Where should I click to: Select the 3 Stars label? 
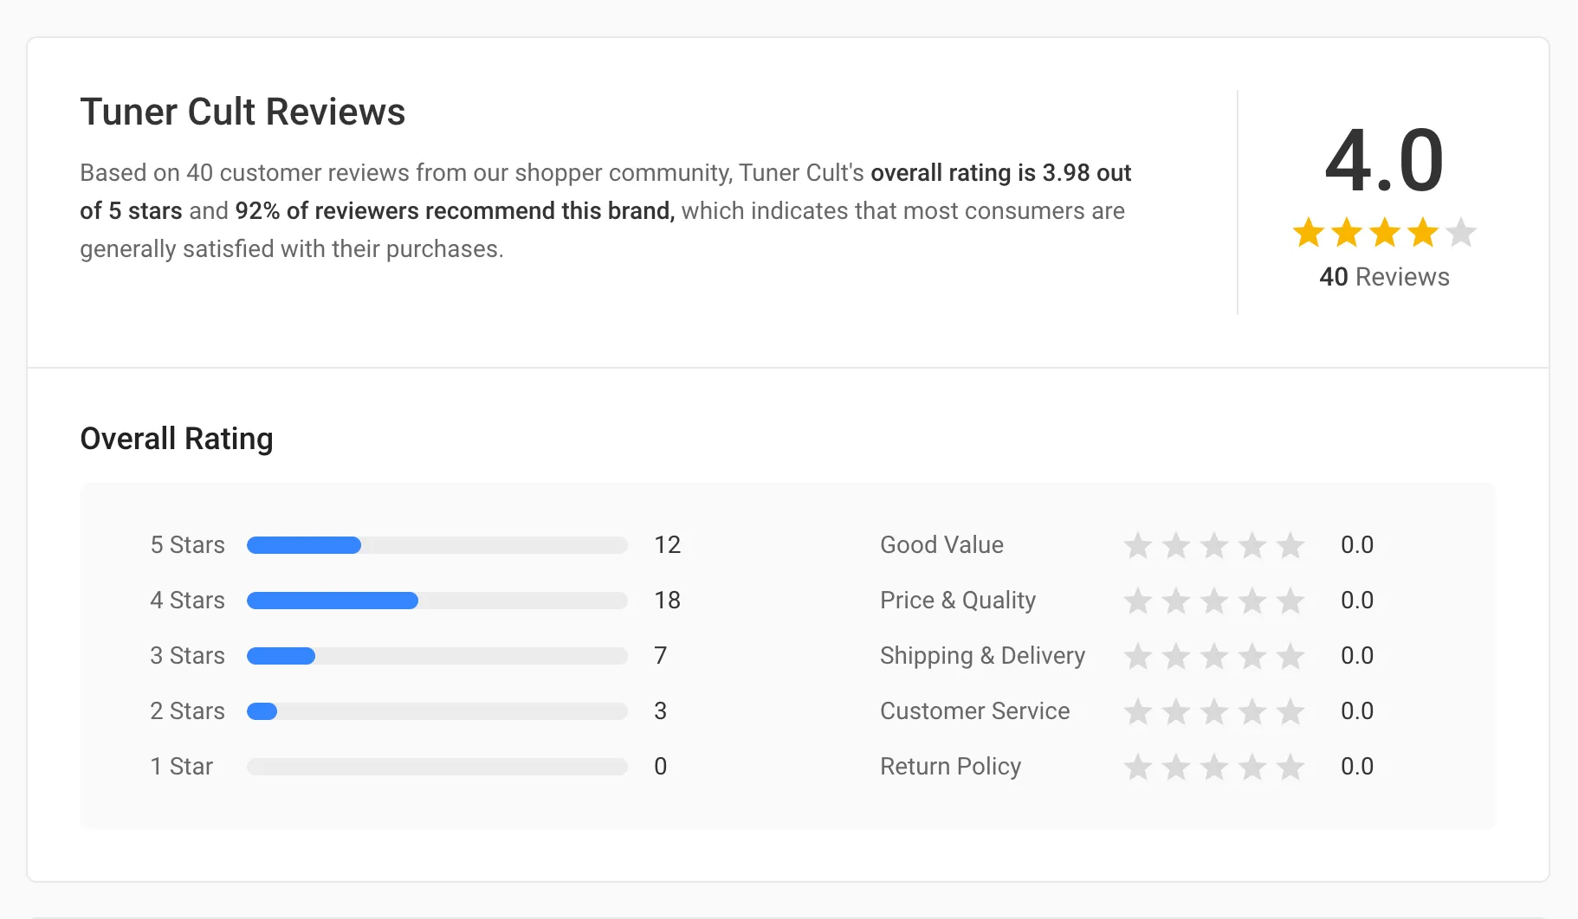[x=187, y=656]
